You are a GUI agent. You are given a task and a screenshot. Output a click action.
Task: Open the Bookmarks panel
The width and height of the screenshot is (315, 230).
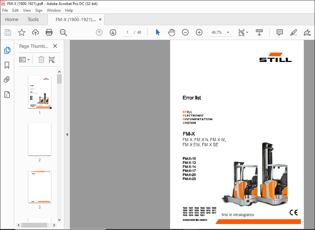click(7, 65)
